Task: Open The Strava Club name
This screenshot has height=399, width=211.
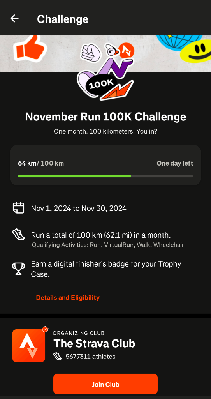Action: [x=94, y=344]
